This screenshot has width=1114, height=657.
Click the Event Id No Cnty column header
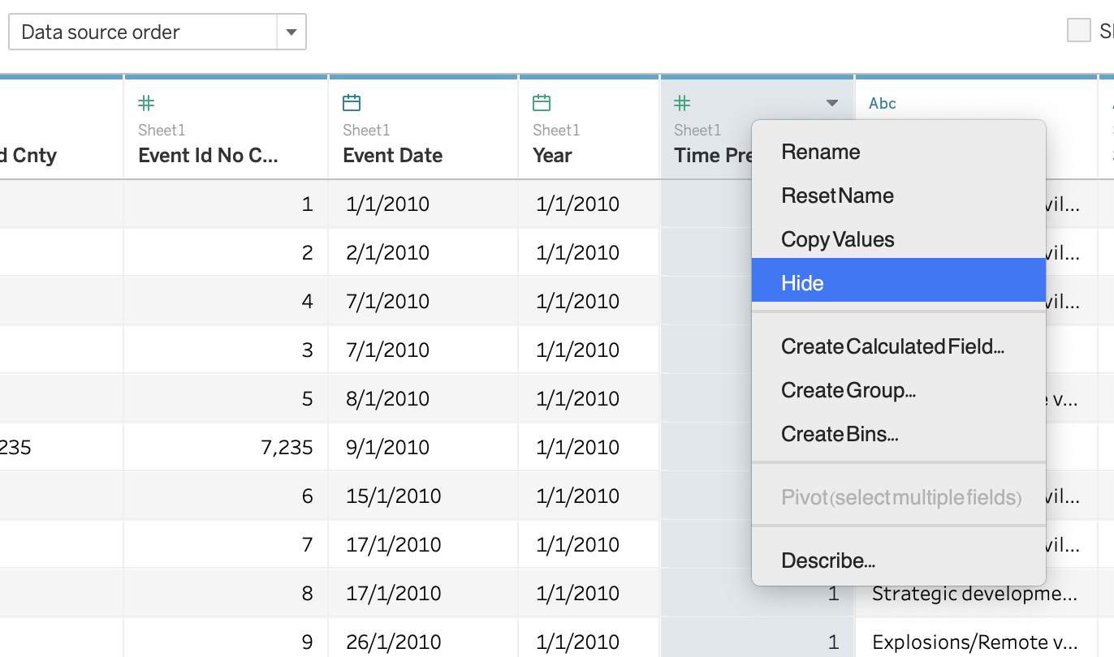tap(208, 155)
